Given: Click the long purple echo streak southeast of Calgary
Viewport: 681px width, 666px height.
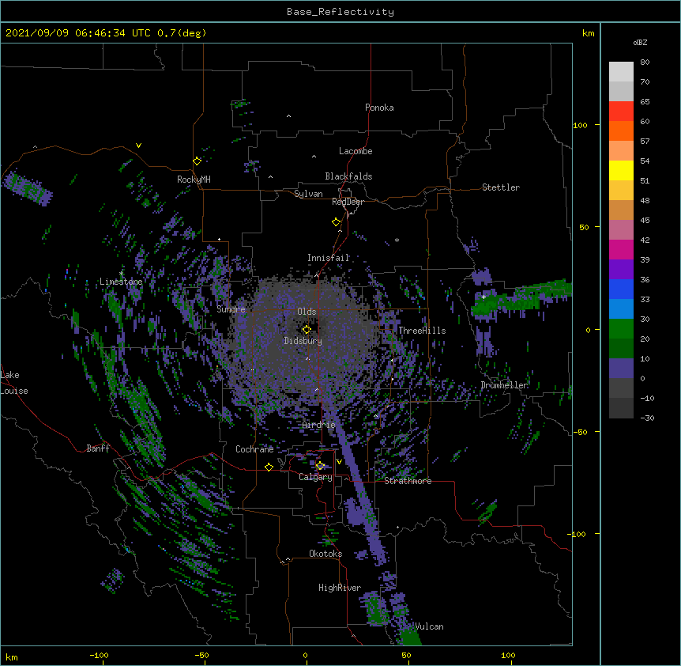Looking at the screenshot, I should (x=358, y=482).
